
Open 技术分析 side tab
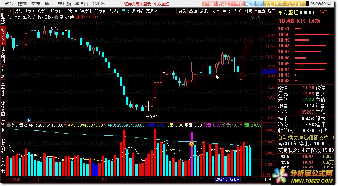3,36
